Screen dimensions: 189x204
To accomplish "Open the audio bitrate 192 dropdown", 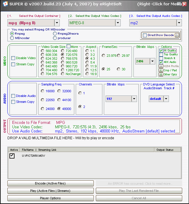I will (x=134, y=99).
